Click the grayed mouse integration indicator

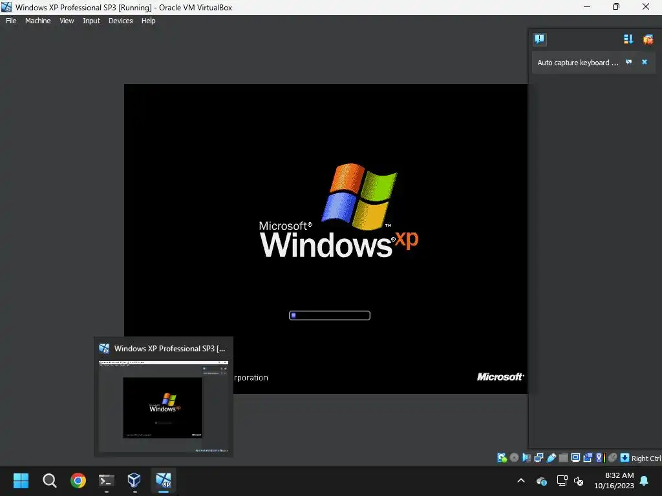point(613,458)
